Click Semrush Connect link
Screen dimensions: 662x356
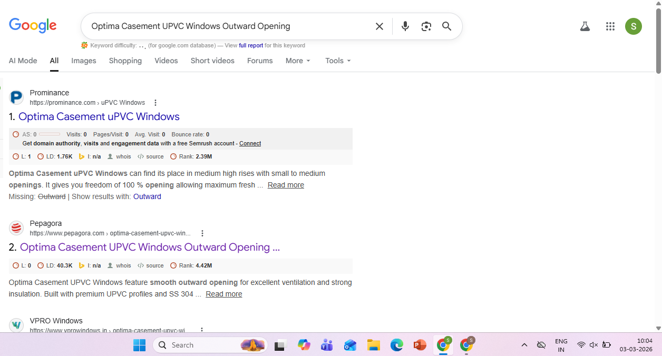point(250,143)
